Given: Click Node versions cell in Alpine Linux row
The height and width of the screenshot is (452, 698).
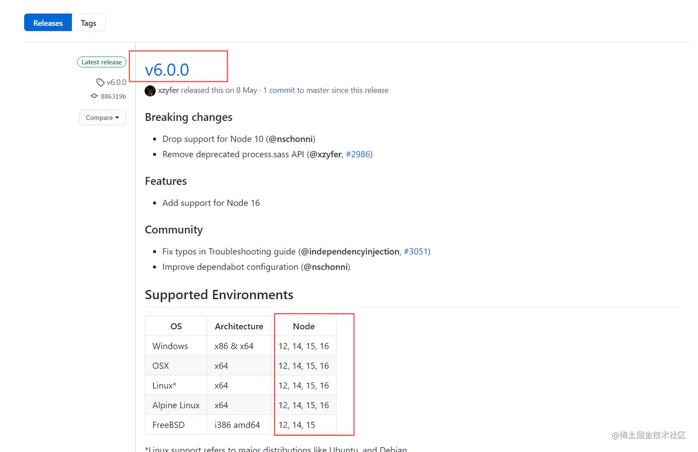Looking at the screenshot, I should (304, 405).
